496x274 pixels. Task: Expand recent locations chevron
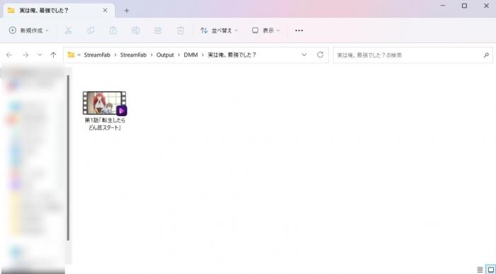point(40,55)
